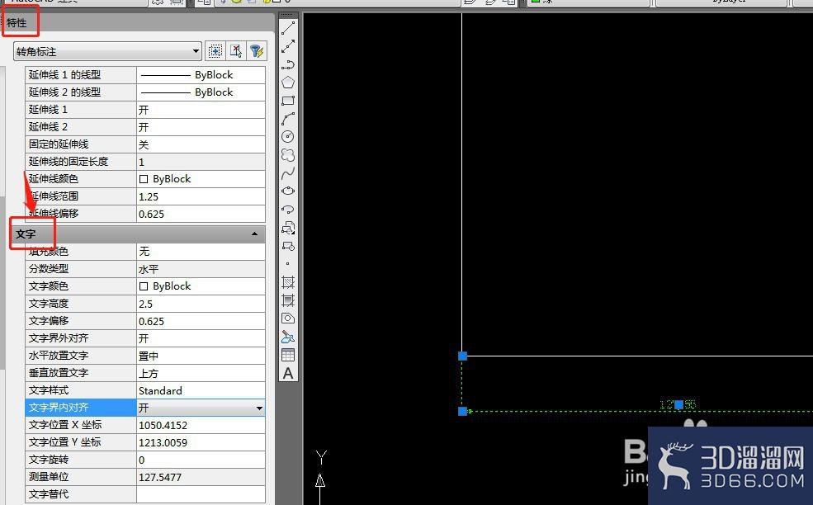
Task: Click the 文字位置 Y 坐标 value 1213.0059
Action: pyautogui.click(x=201, y=442)
